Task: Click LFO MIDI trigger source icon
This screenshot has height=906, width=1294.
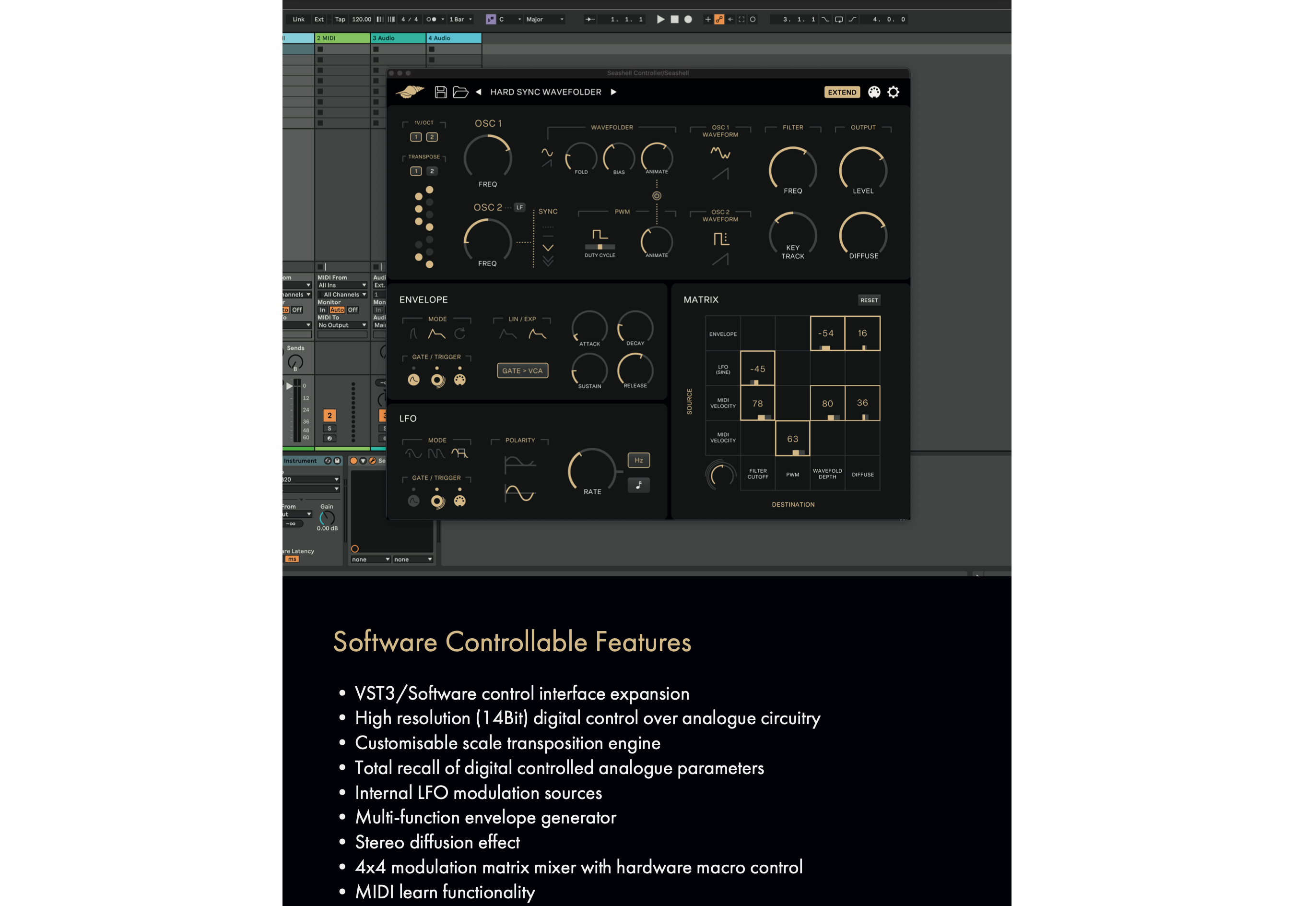Action: pos(460,501)
